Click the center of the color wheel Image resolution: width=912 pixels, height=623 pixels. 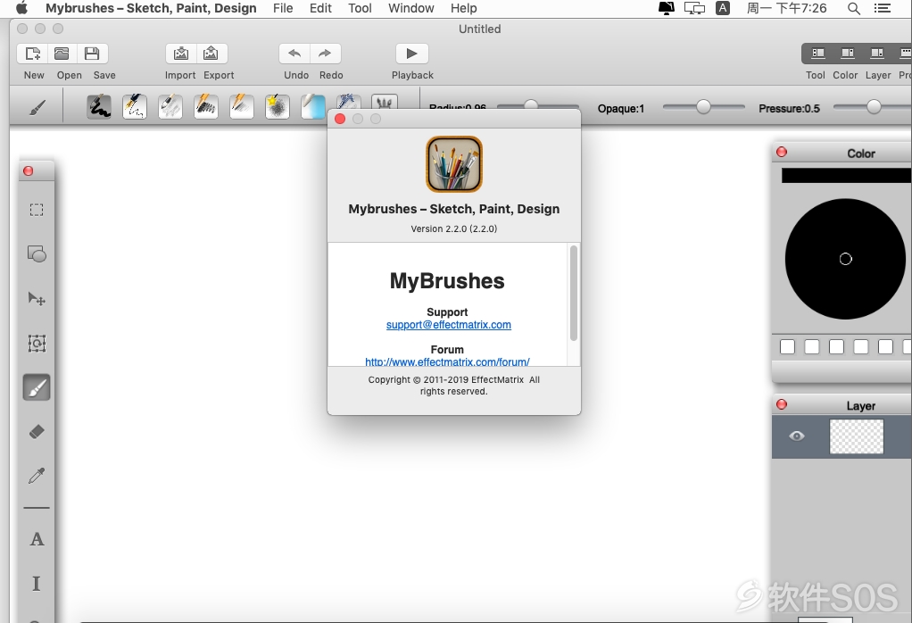[846, 259]
